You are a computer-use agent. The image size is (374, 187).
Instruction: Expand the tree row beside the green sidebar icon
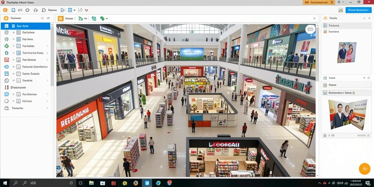click(x=14, y=46)
